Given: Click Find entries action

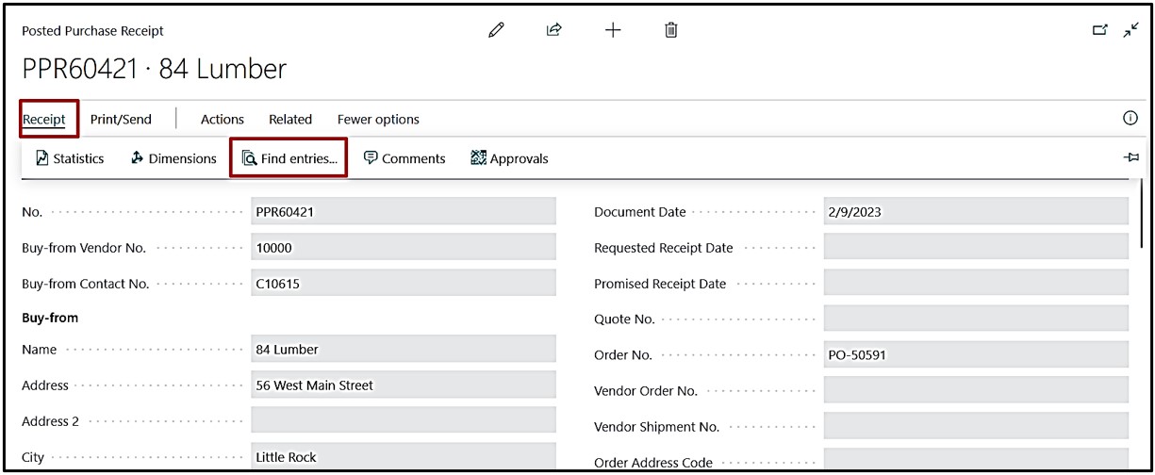Looking at the screenshot, I should (x=289, y=158).
